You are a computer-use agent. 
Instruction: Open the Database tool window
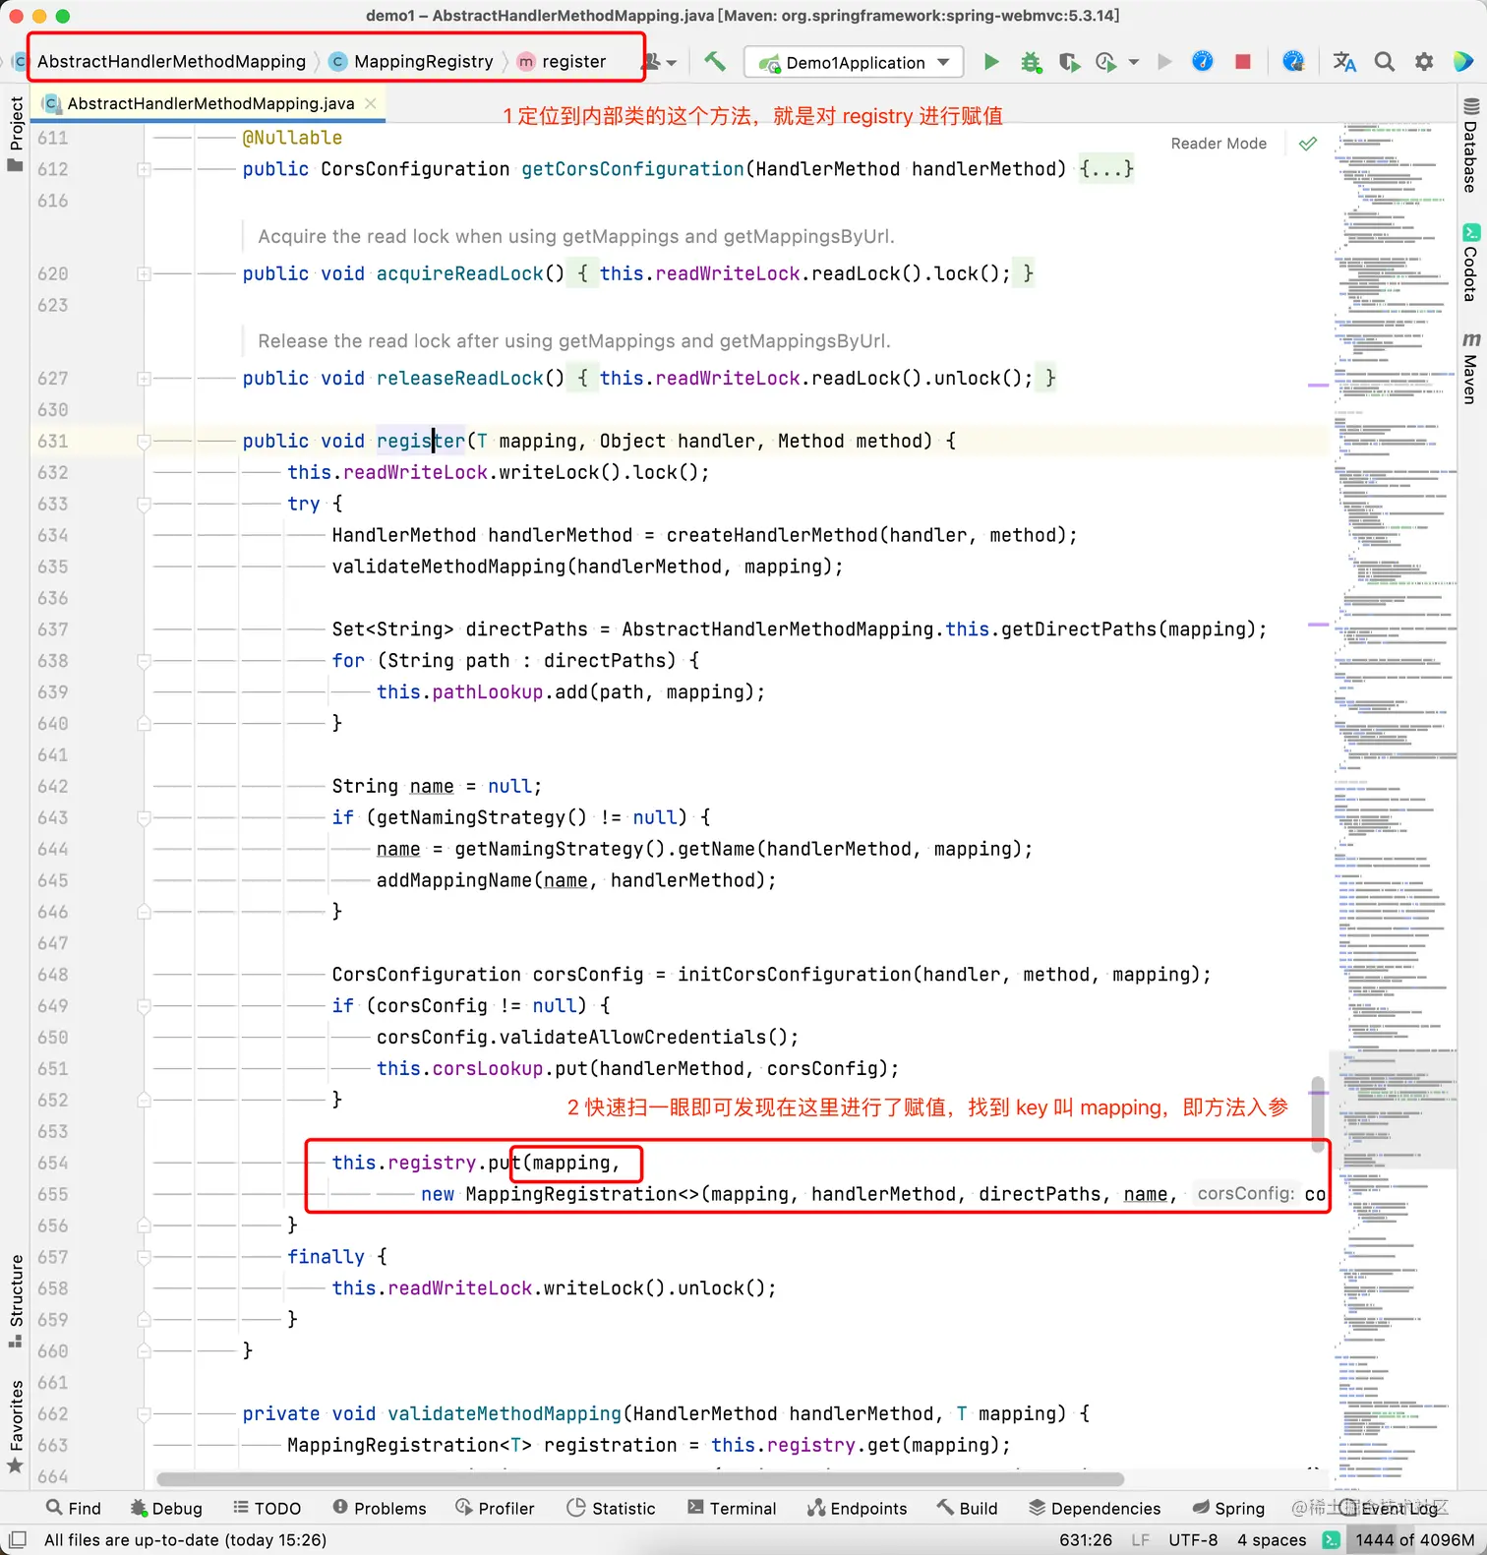(x=1471, y=145)
